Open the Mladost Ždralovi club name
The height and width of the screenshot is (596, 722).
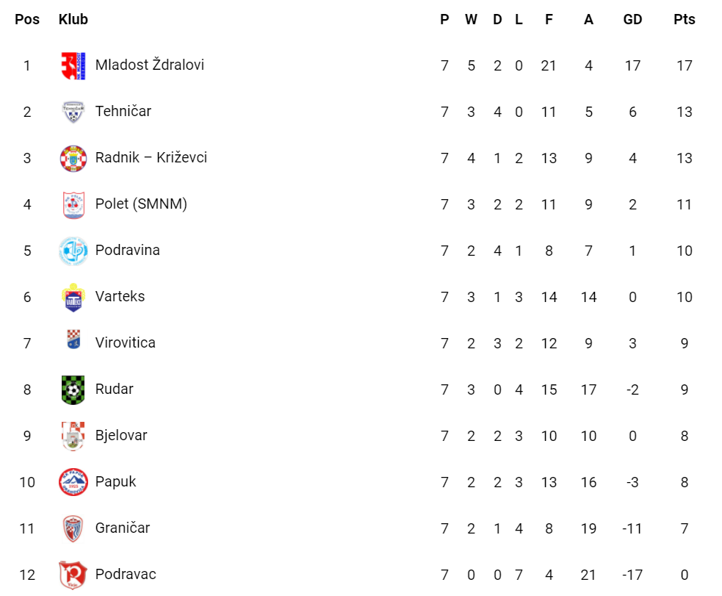pos(150,65)
